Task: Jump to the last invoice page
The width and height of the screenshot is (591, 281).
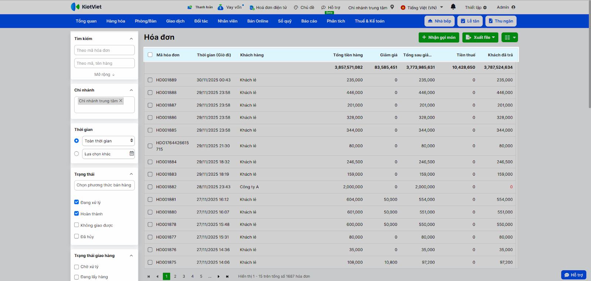Action: (x=228, y=277)
